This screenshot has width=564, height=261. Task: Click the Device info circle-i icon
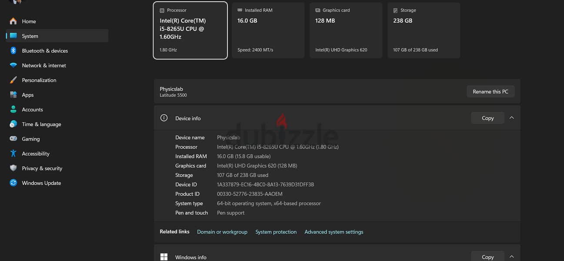click(164, 118)
